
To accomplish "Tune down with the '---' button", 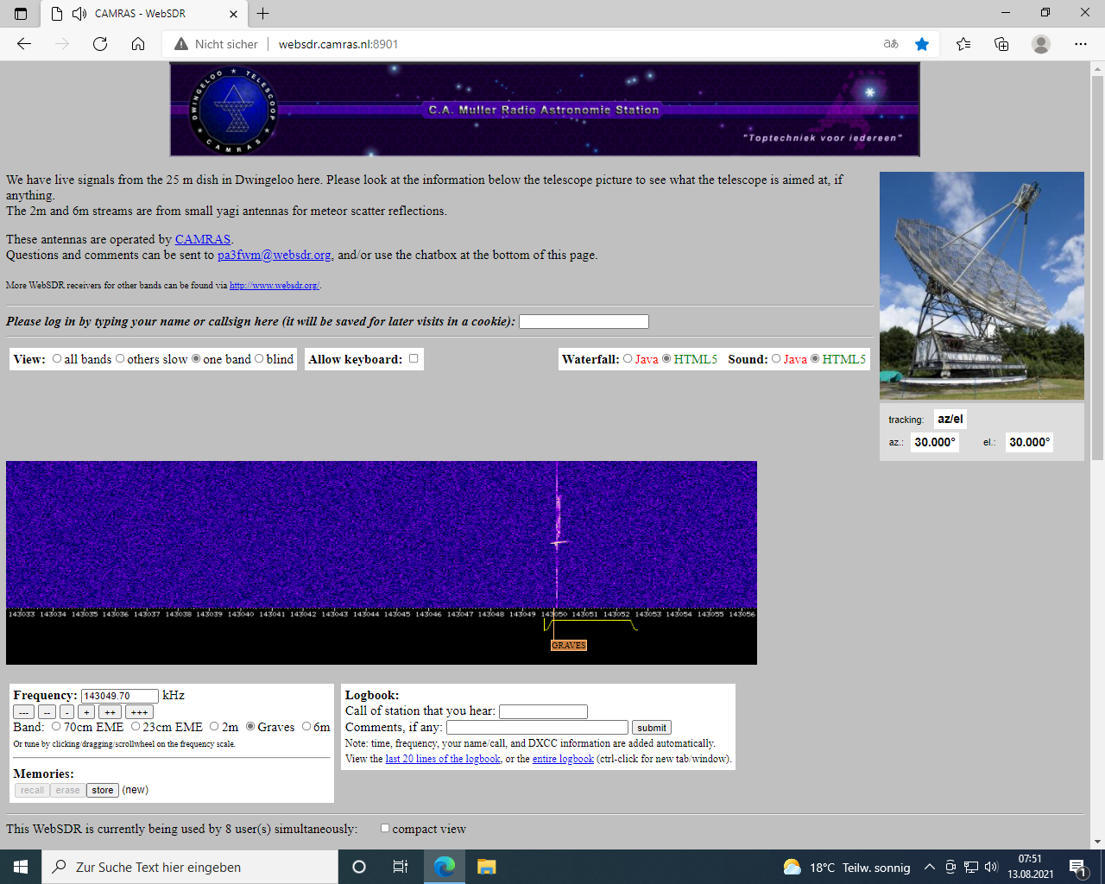I will click(x=24, y=712).
